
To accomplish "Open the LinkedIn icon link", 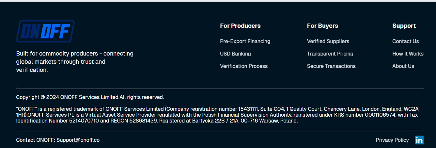I will pyautogui.click(x=419, y=140).
